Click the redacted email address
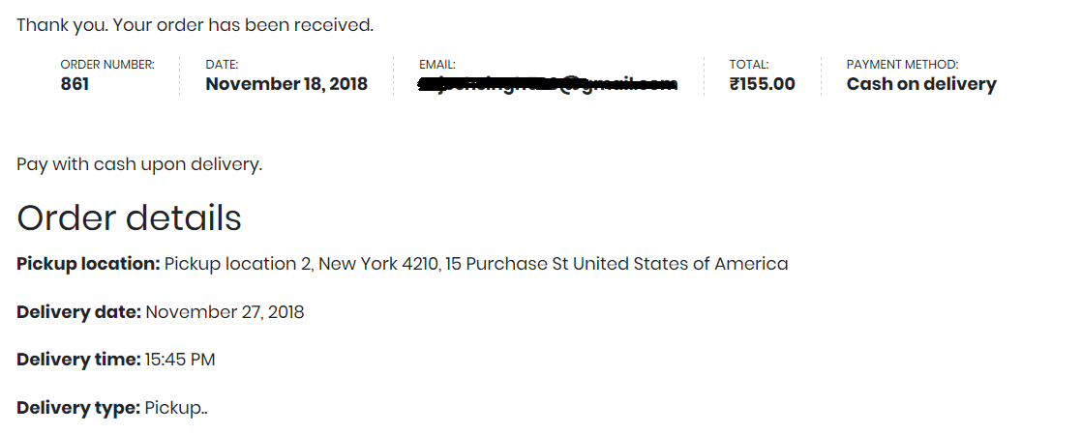The image size is (1082, 434). point(547,85)
